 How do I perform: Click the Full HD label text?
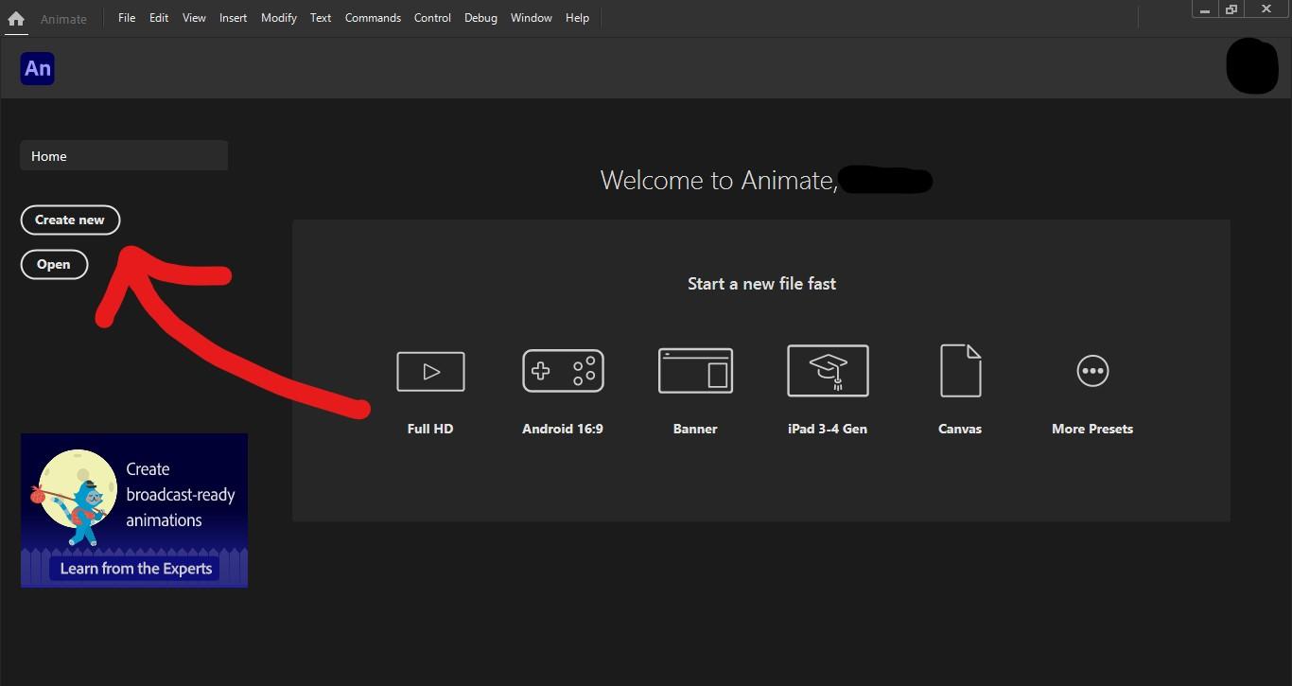point(430,429)
